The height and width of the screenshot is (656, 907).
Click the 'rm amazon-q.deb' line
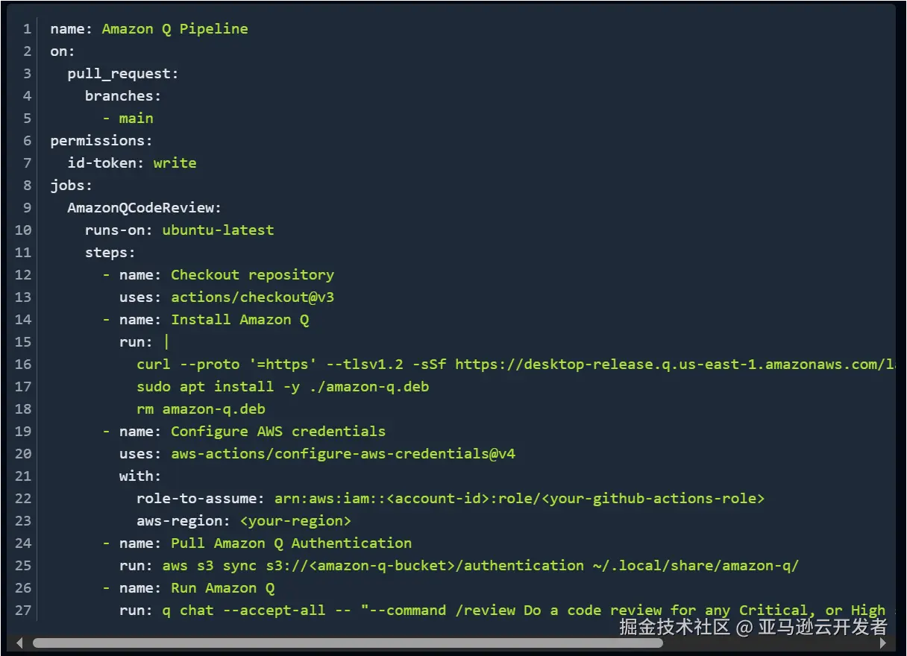pos(201,409)
